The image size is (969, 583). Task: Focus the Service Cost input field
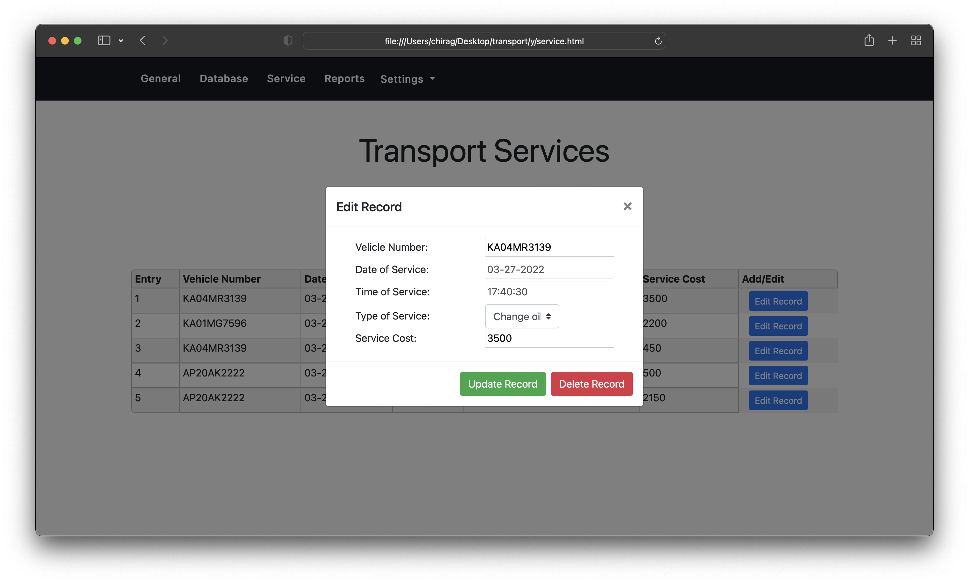(548, 338)
